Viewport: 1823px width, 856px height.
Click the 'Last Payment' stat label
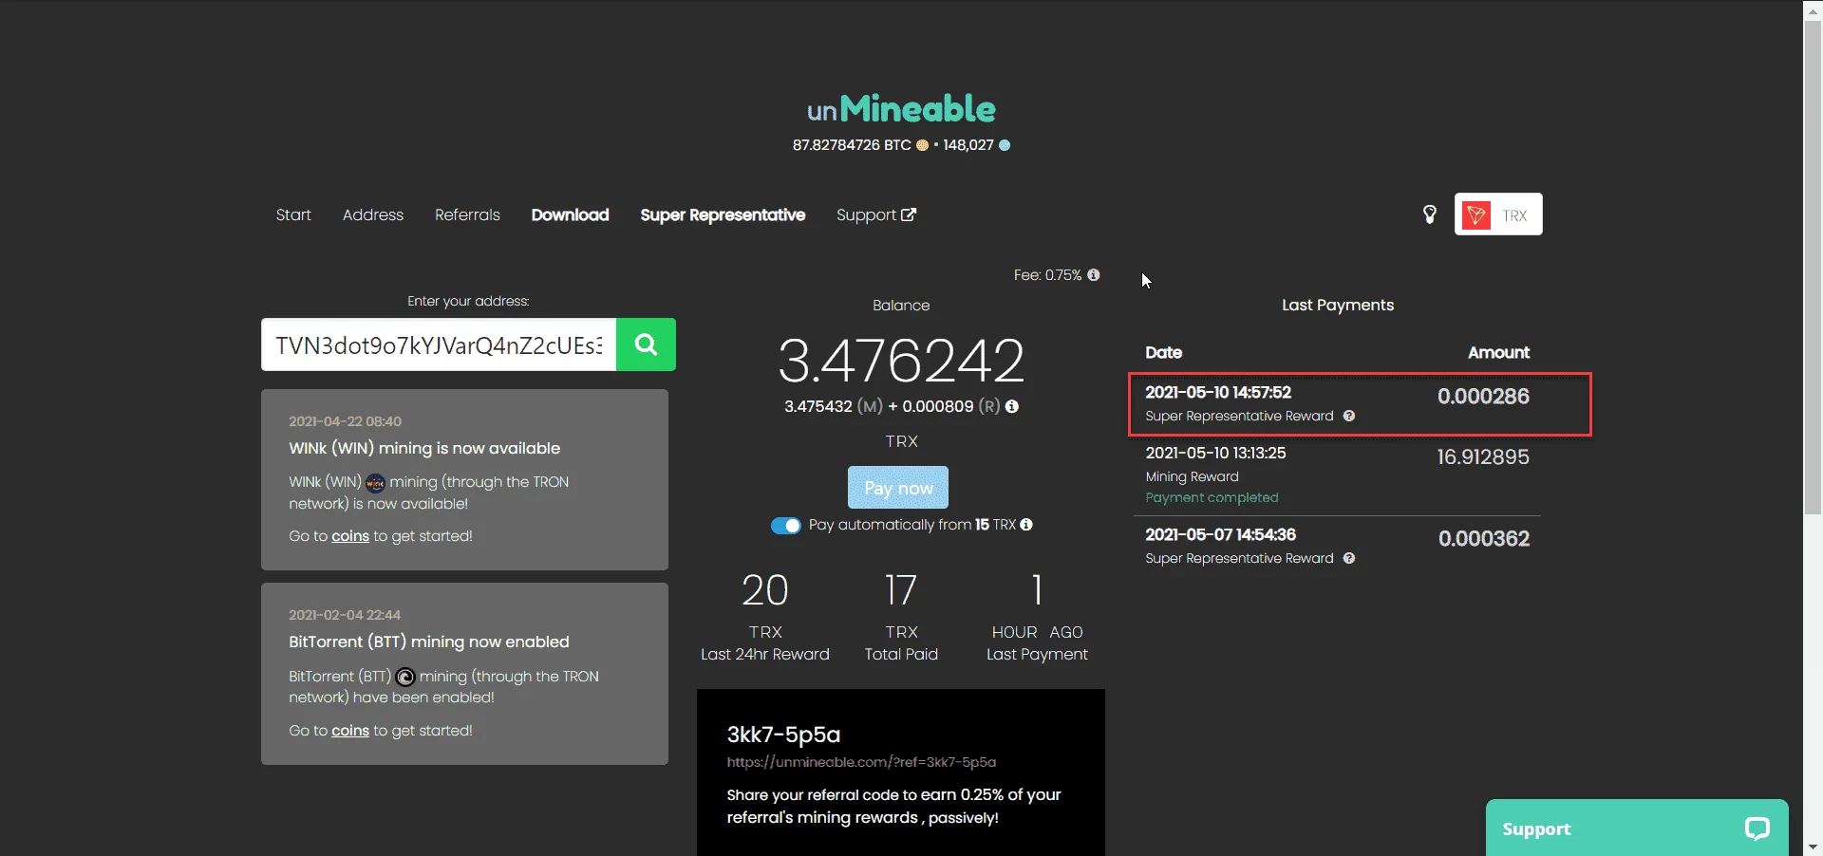pos(1037,654)
